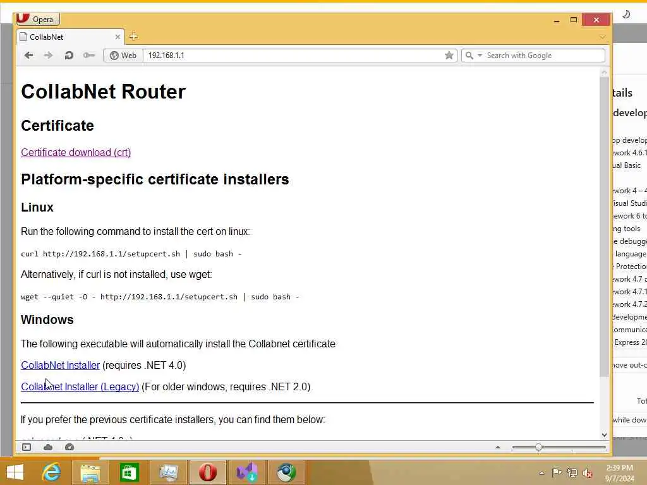Open search engine dropdown arrow
Screen dimensions: 647x485
(480, 56)
